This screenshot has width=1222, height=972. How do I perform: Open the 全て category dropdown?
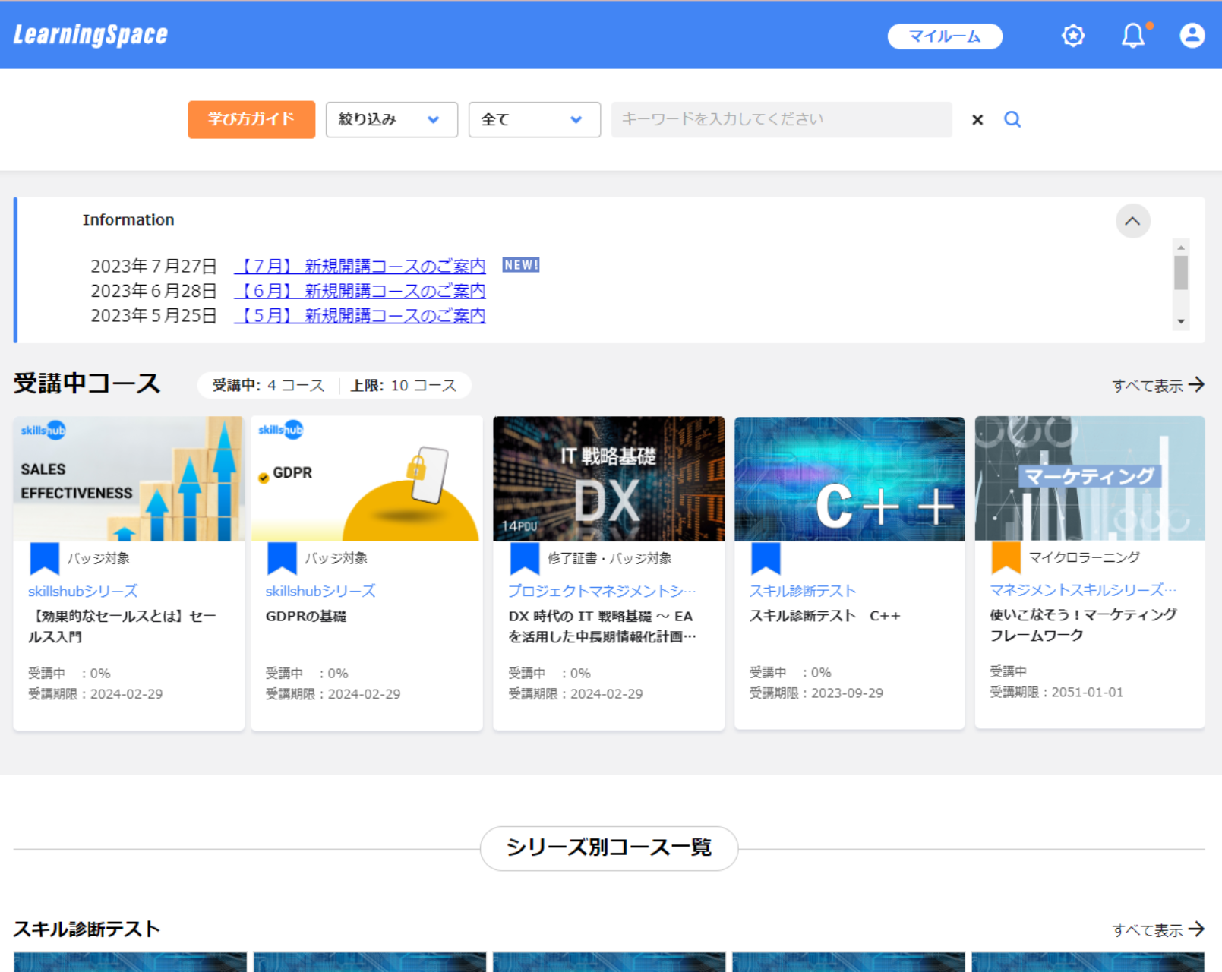534,119
